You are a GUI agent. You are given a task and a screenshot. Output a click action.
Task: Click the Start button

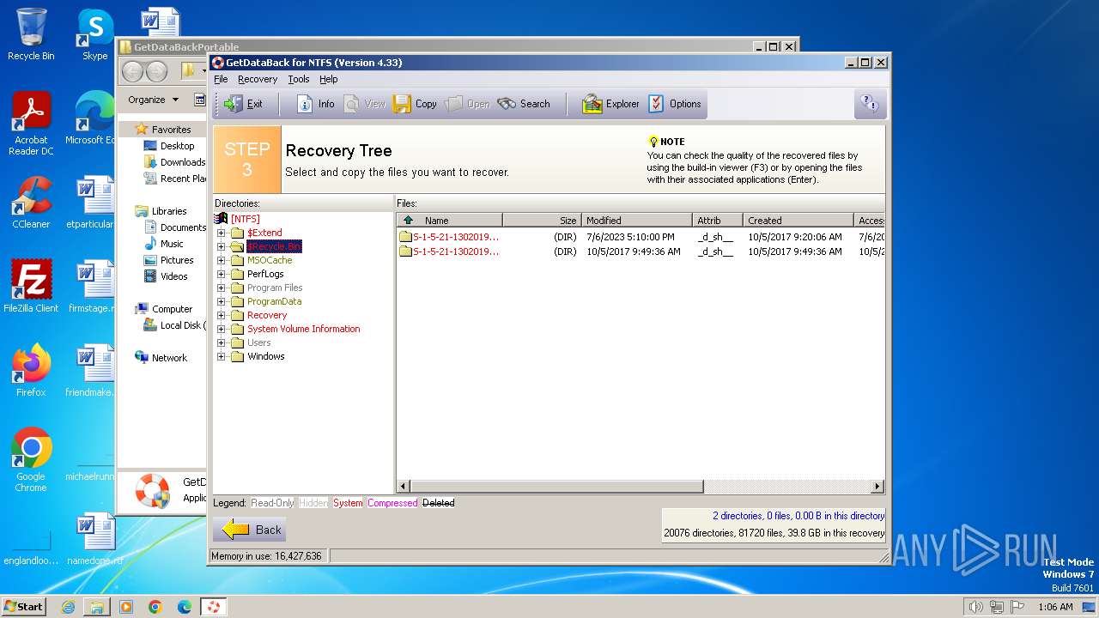[x=24, y=606]
